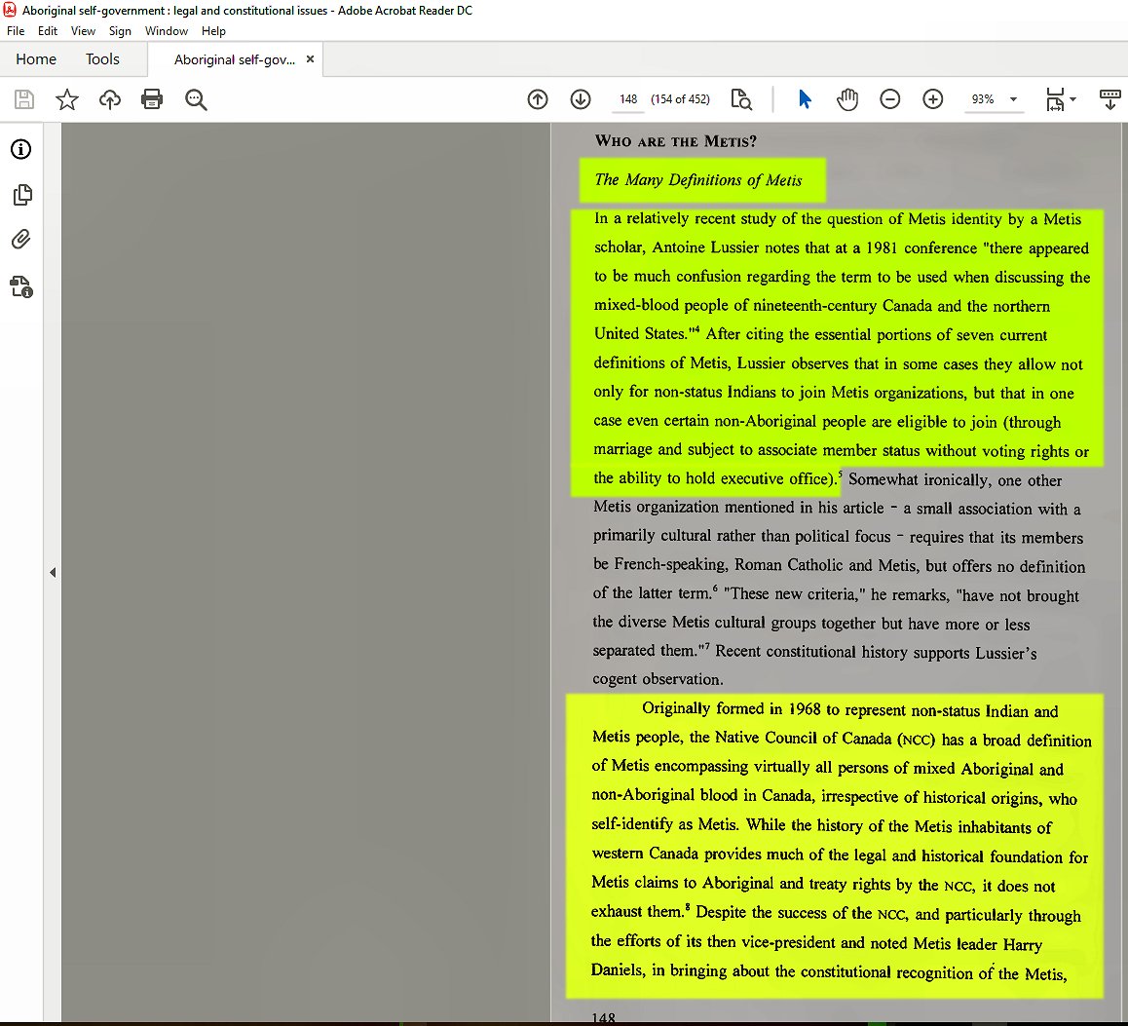Image resolution: width=1128 pixels, height=1026 pixels.
Task: Open the page search document icon
Action: click(x=741, y=99)
